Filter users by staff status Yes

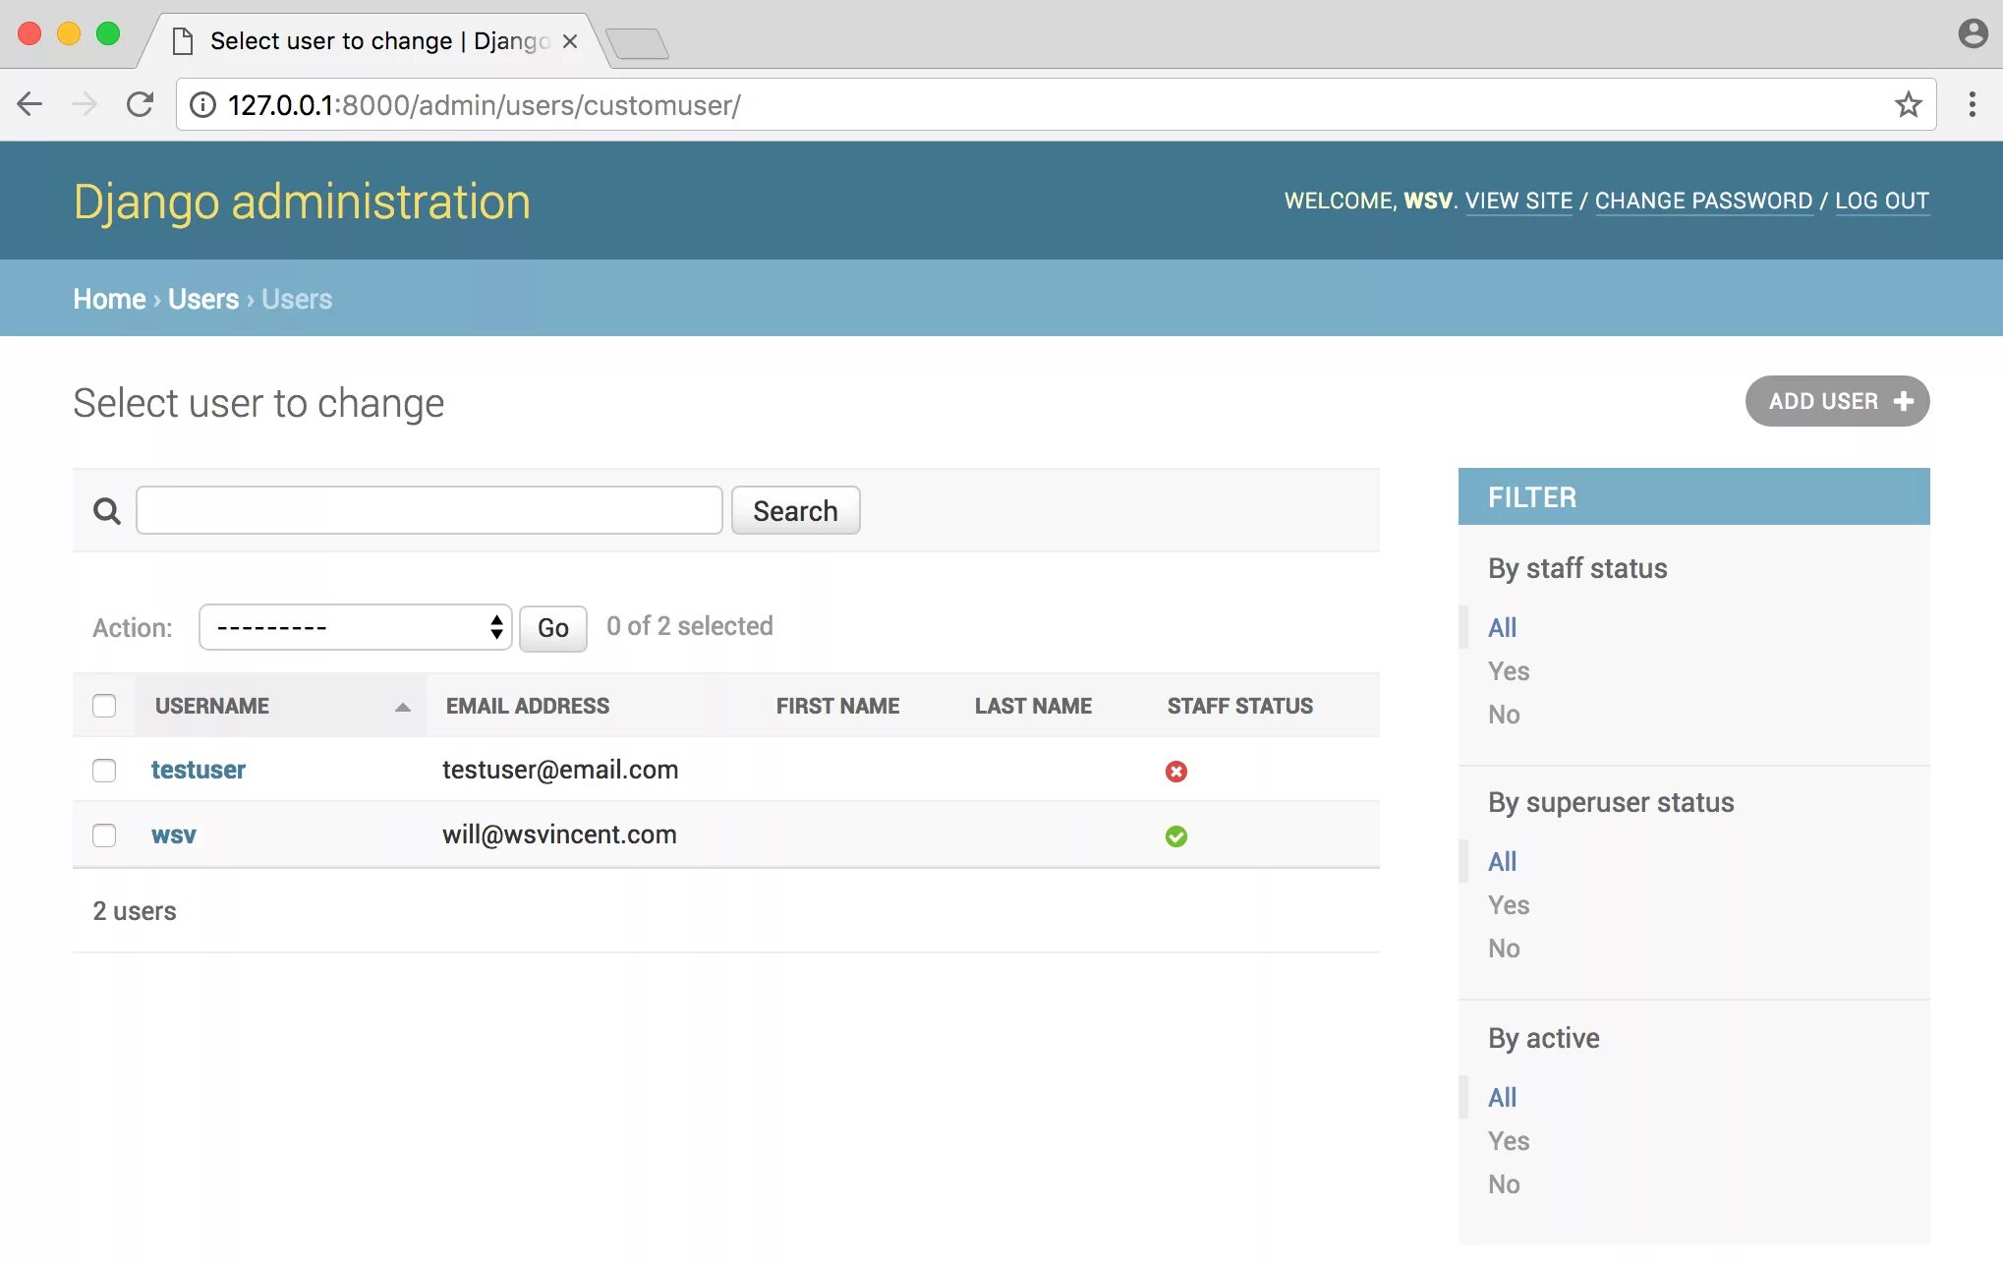(1509, 668)
